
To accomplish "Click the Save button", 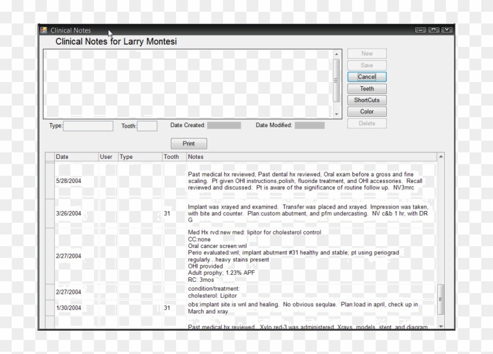I will click(x=366, y=65).
